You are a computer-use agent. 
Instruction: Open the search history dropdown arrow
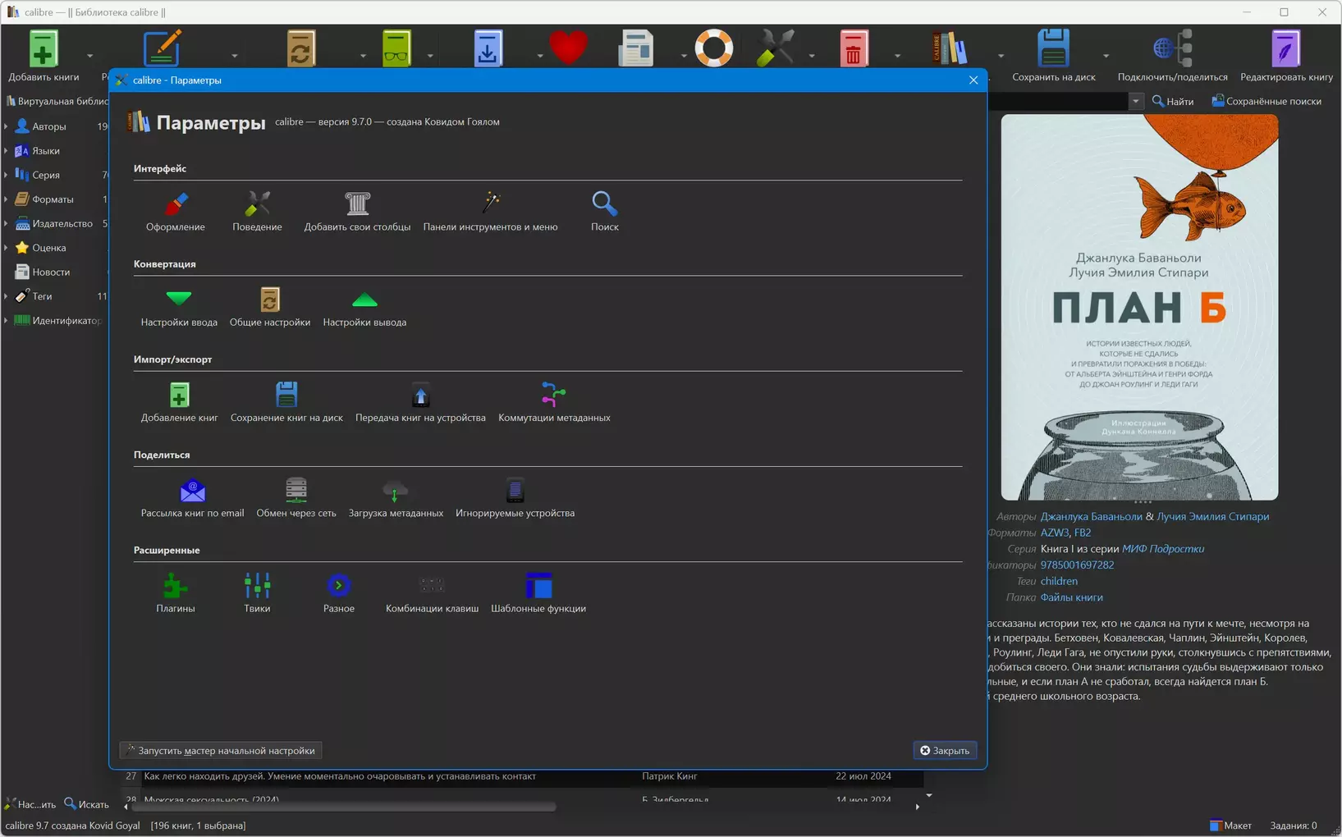click(1136, 101)
